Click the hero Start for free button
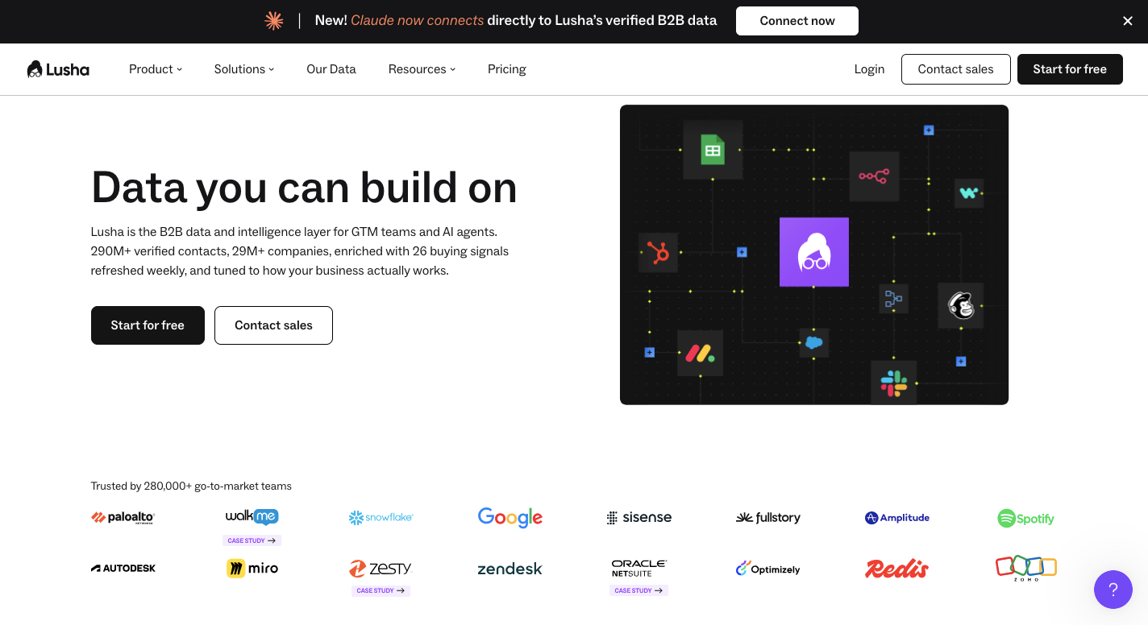Viewport: 1148px width, 625px height. (x=148, y=325)
